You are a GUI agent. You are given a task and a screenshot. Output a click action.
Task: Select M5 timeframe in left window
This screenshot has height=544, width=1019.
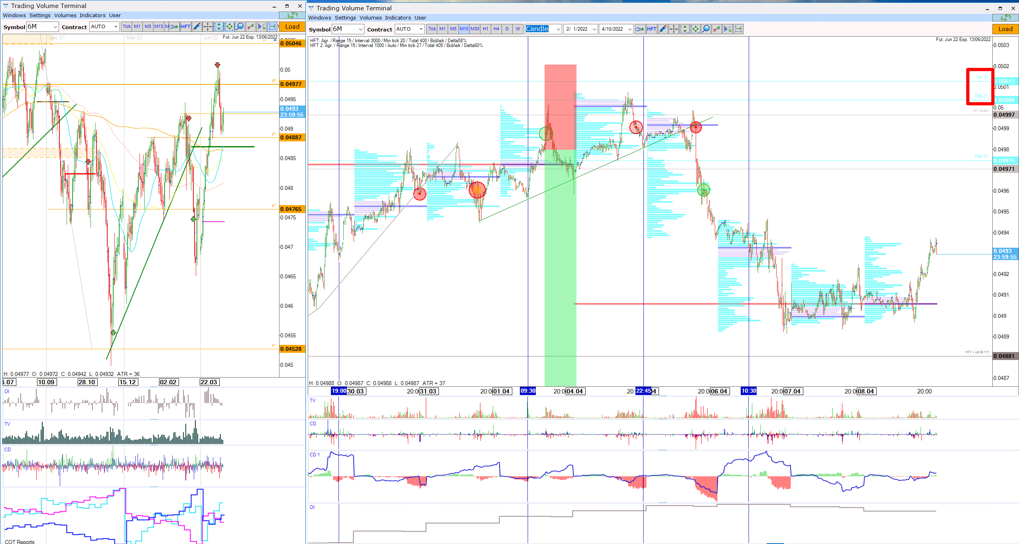[148, 27]
